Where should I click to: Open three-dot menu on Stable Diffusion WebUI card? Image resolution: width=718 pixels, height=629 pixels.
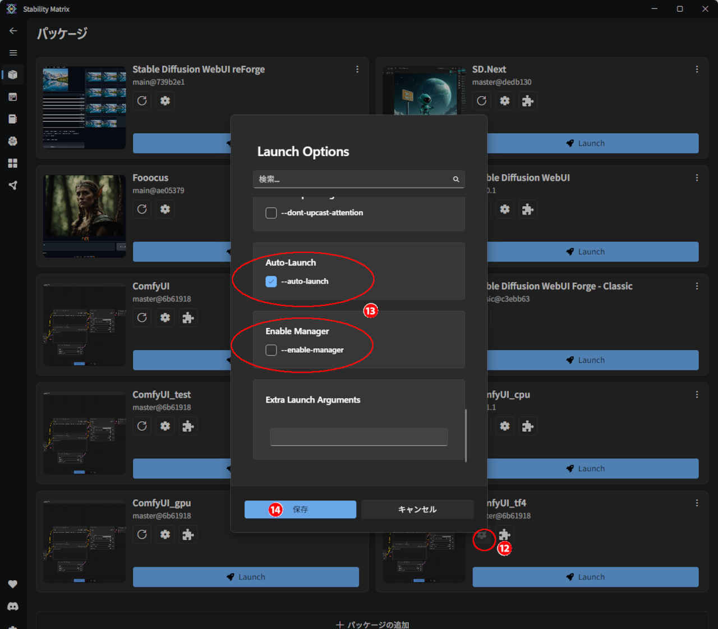click(x=697, y=177)
